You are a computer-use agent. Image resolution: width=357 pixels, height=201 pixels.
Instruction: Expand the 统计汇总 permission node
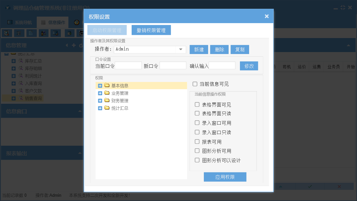pos(100,108)
